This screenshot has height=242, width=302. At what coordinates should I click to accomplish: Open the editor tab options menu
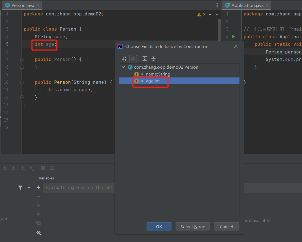click(217, 5)
